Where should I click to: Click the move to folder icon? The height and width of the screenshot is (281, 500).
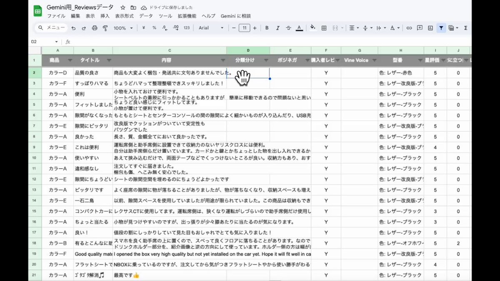point(133,7)
